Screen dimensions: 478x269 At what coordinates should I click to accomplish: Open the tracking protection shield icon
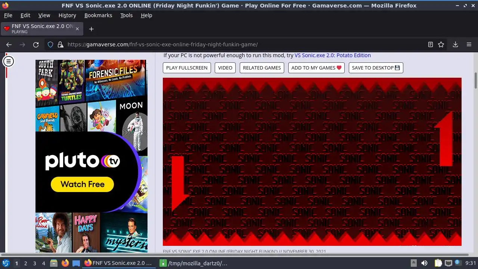(50, 44)
